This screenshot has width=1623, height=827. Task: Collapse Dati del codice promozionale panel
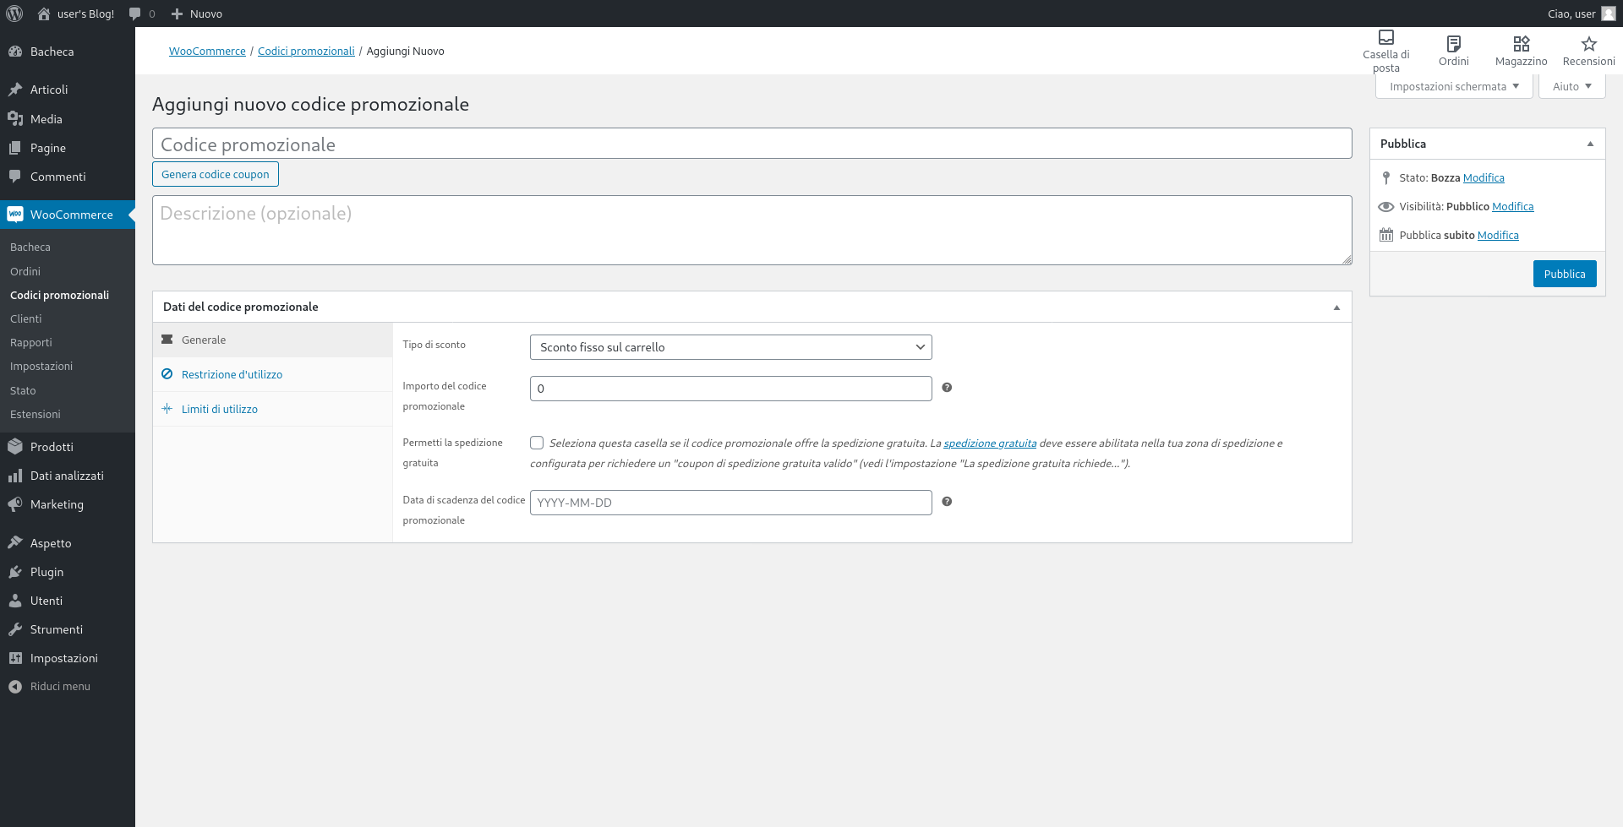(x=1336, y=307)
